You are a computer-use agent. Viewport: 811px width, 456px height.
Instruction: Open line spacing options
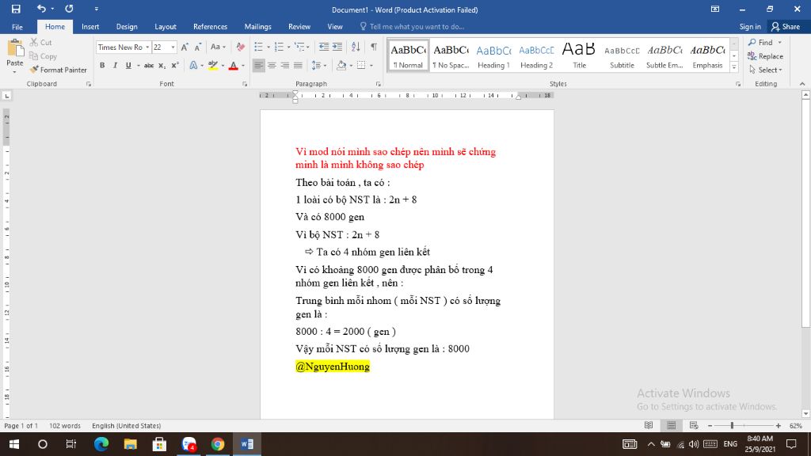[318, 65]
